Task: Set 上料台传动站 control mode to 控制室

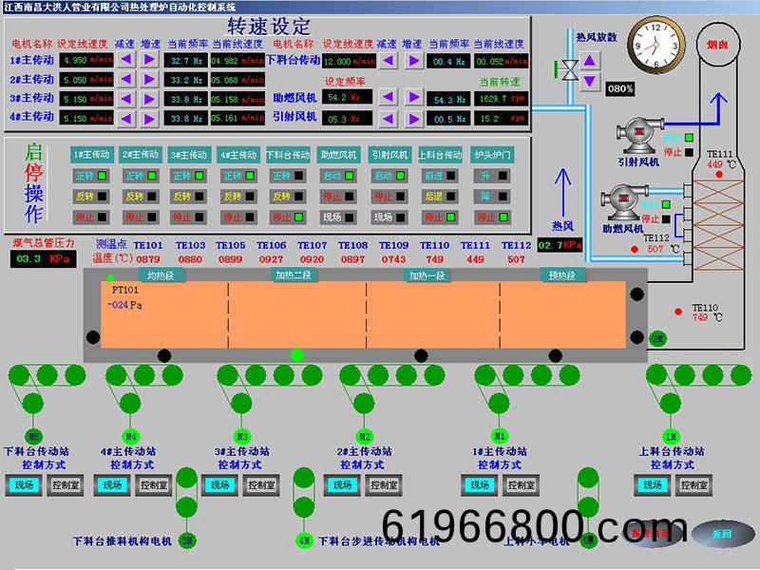Action: [693, 484]
